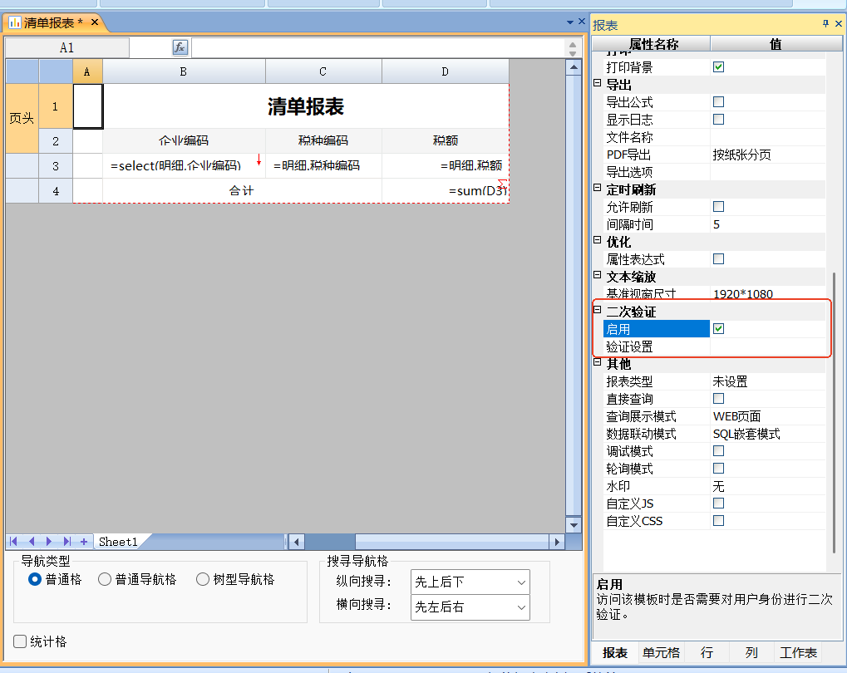Image resolution: width=847 pixels, height=673 pixels.
Task: Close the 清单报表 document tab
Action: tap(94, 22)
